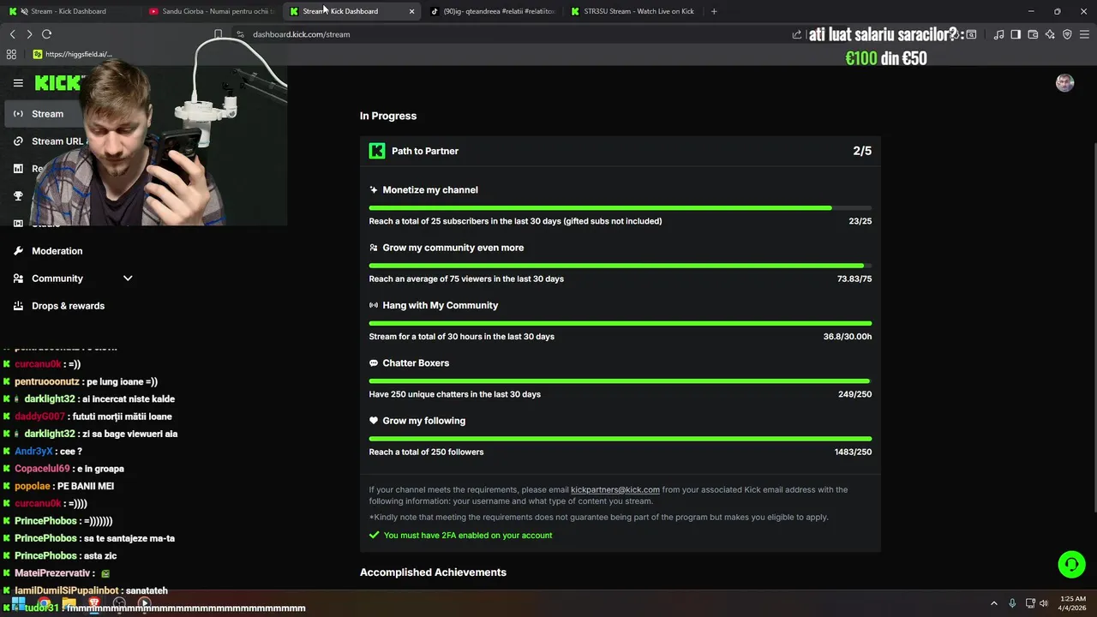Viewport: 1097px width, 617px height.
Task: Open the profile avatar menu
Action: point(1064,82)
